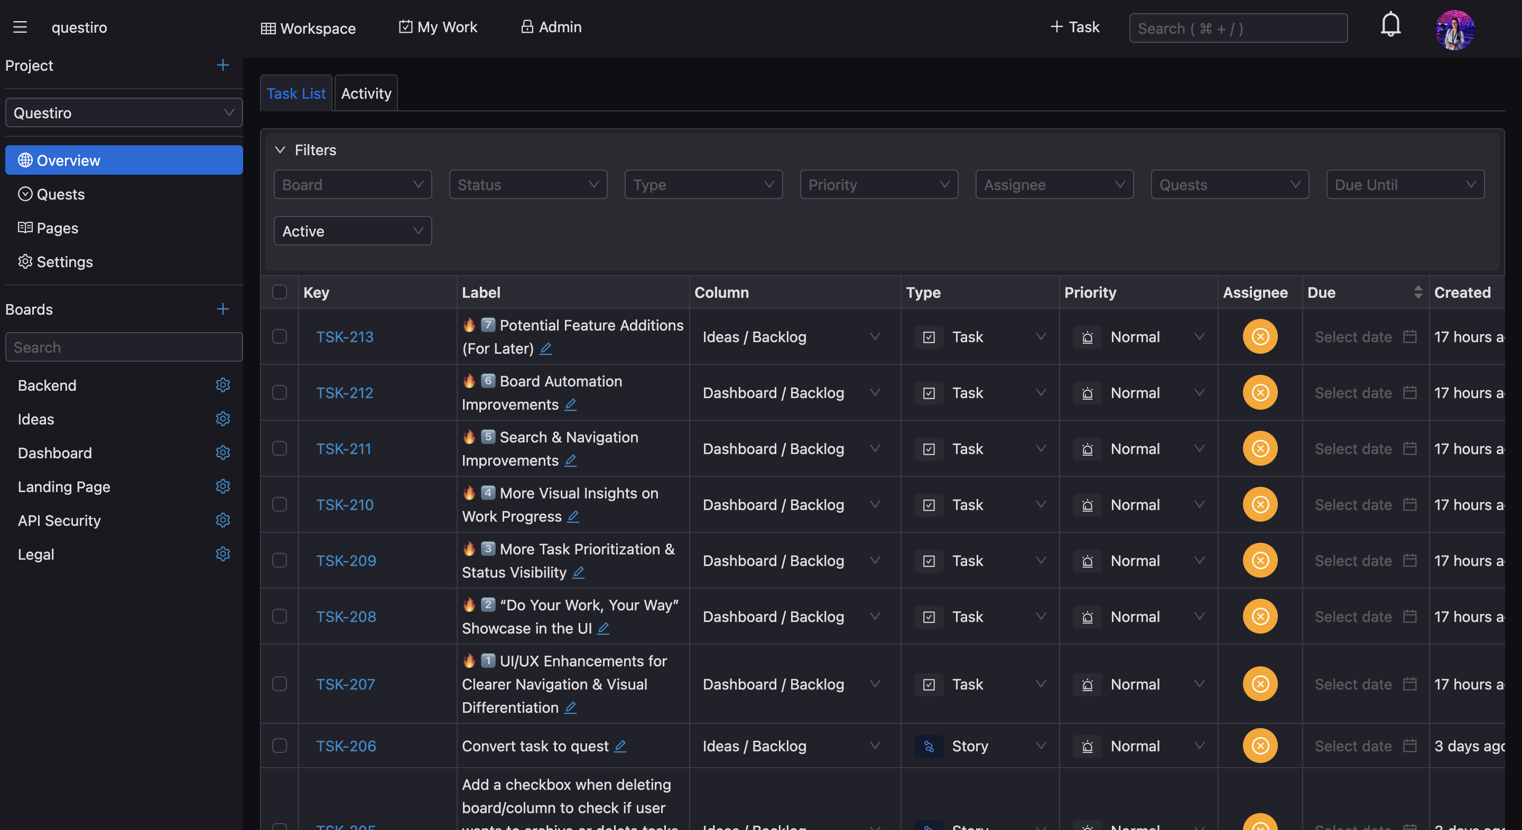Open Landing Page board settings gear
Viewport: 1522px width, 830px height.
coord(222,486)
